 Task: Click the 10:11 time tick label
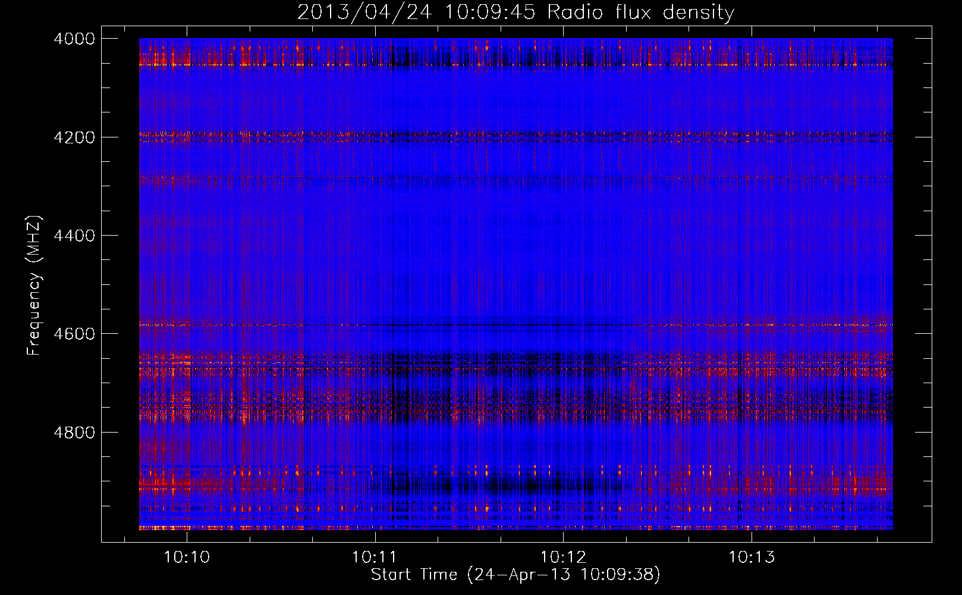tap(375, 558)
